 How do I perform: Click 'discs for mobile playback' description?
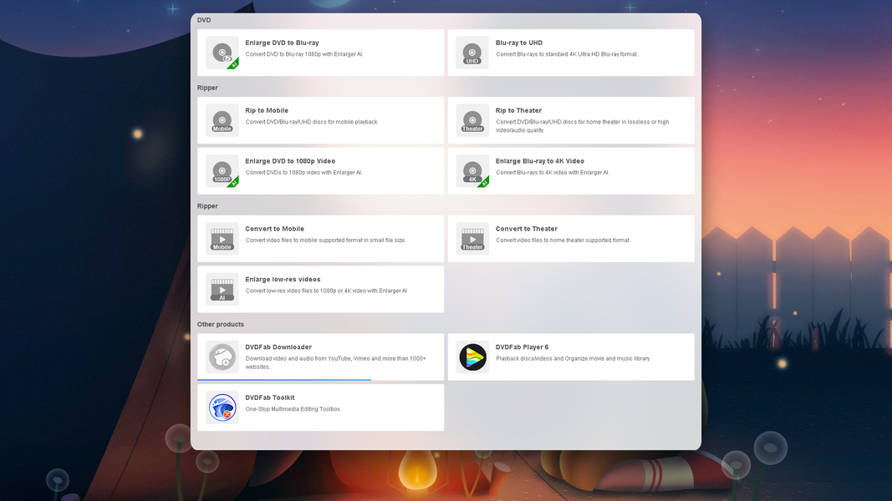(312, 122)
